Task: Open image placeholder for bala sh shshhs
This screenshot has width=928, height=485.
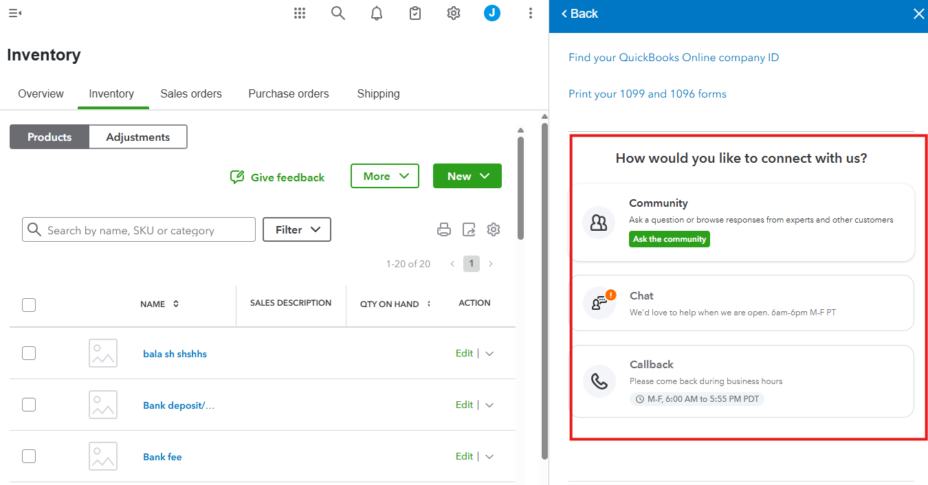Action: (103, 353)
